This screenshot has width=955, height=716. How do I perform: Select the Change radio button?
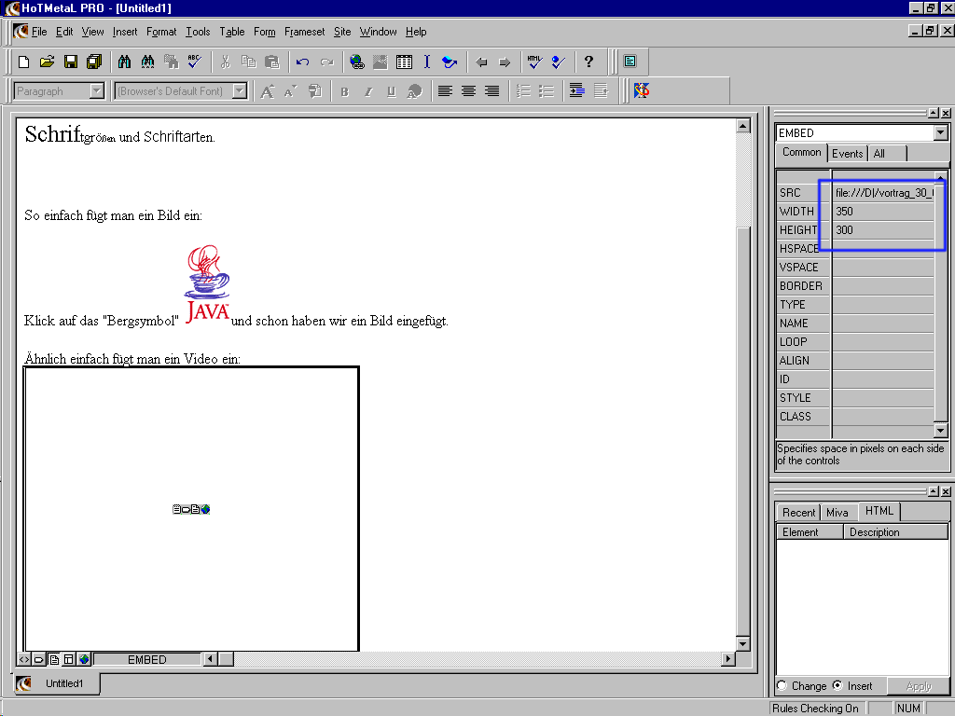782,686
